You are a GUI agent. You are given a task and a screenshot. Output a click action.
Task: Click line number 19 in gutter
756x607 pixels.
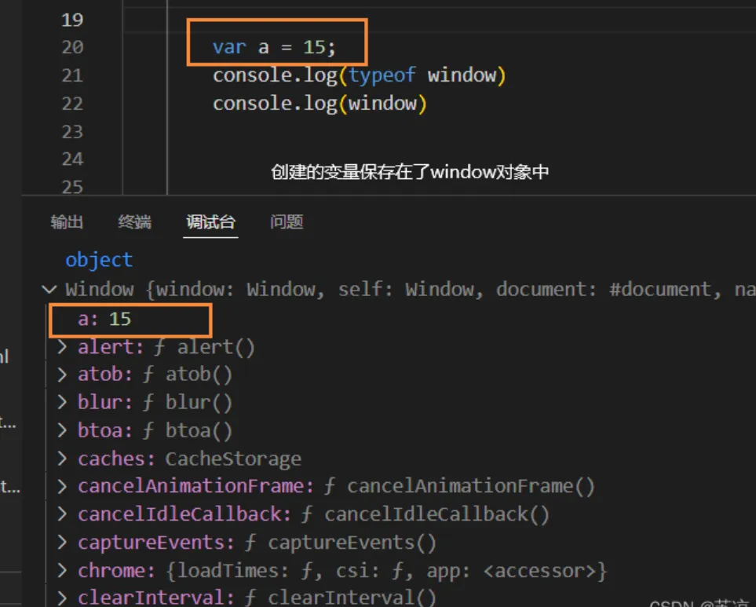[72, 20]
